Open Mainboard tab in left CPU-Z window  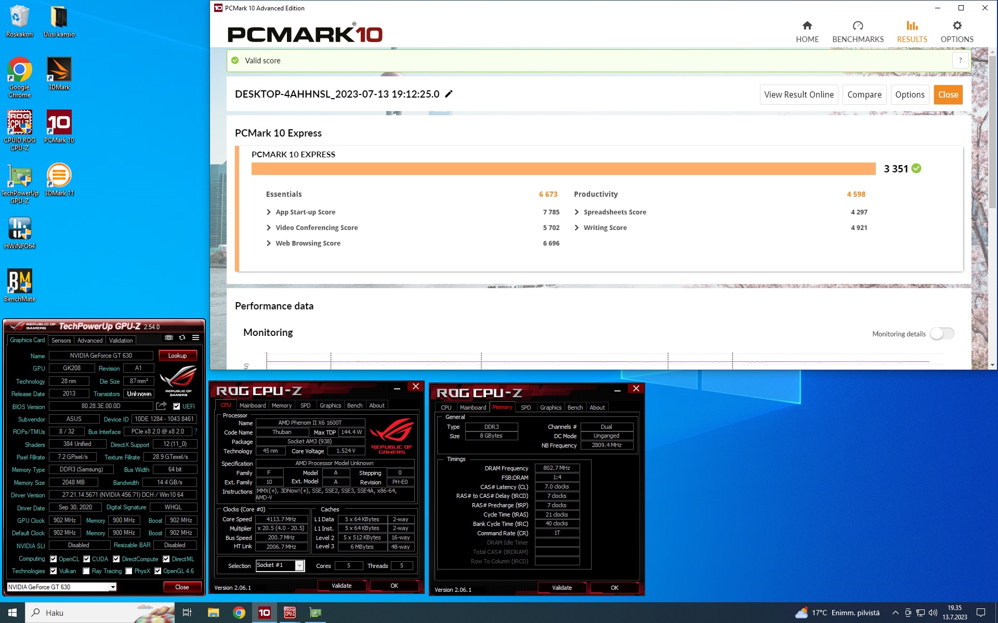click(253, 405)
